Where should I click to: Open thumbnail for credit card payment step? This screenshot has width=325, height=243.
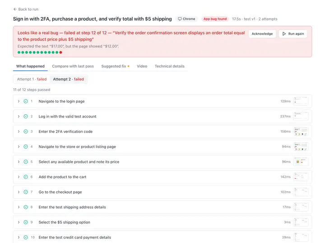coord(301,237)
